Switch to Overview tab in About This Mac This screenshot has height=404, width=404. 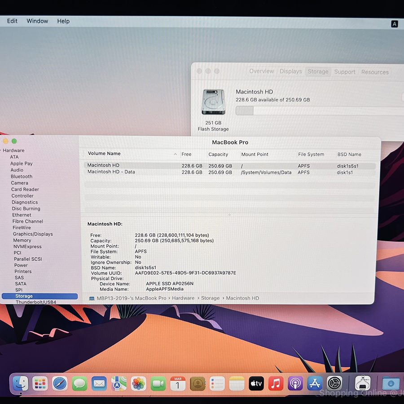(262, 71)
